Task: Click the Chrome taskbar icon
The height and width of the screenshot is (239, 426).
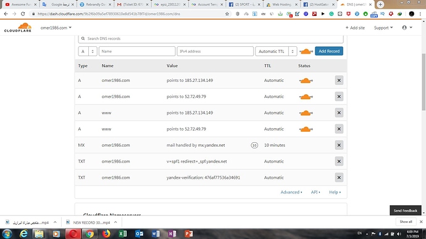Action: click(x=90, y=233)
